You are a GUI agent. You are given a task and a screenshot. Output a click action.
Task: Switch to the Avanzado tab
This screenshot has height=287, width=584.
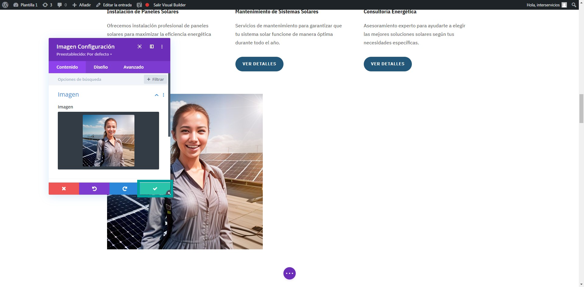click(x=134, y=67)
